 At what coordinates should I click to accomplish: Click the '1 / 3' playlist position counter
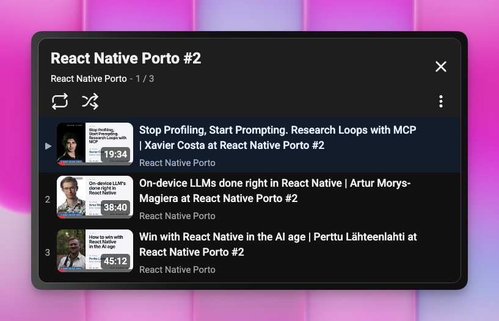pyautogui.click(x=145, y=79)
